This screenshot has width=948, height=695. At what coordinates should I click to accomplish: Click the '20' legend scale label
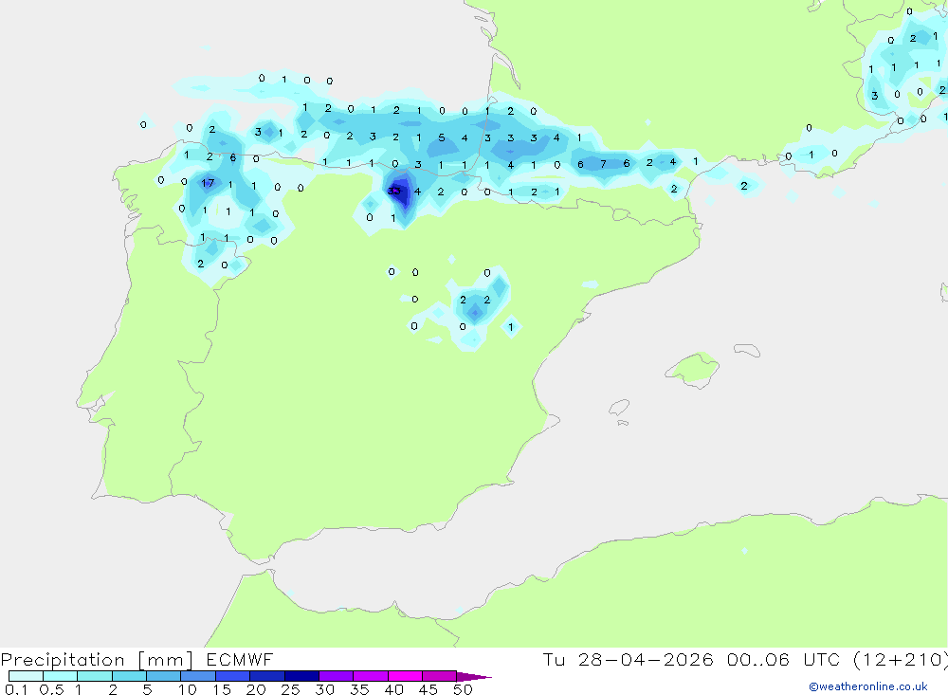tap(256, 689)
